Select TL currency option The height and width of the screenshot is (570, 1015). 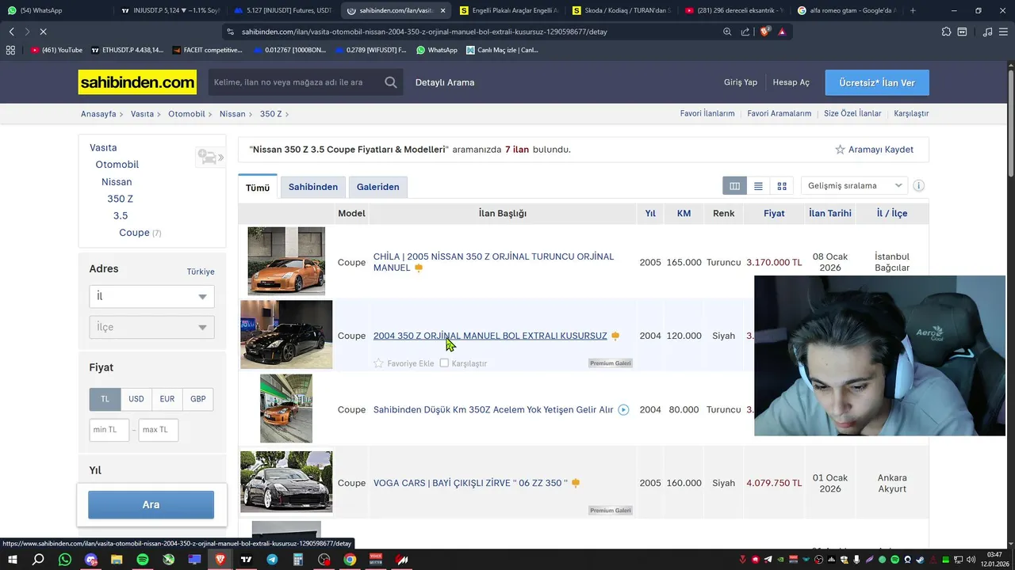pyautogui.click(x=105, y=399)
